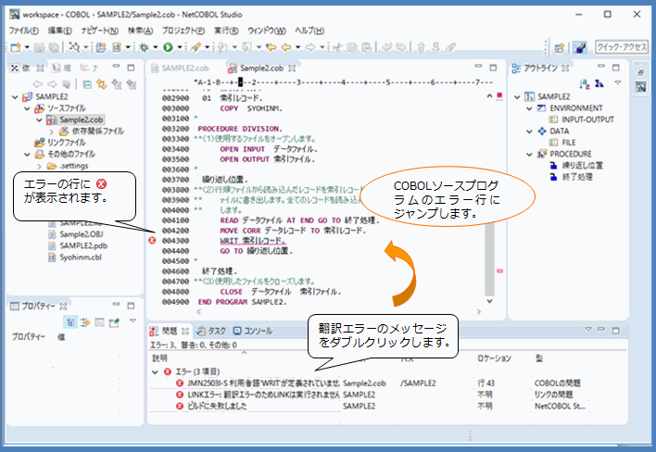The height and width of the screenshot is (452, 656).
Task: Expand the 依存関係ファイル tree node
Action: [50, 131]
